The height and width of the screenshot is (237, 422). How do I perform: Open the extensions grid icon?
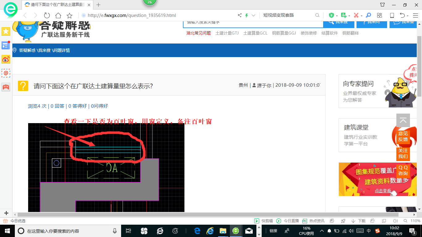(x=380, y=15)
